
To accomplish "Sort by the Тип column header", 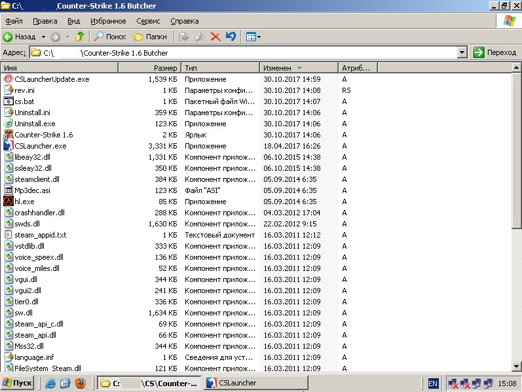I will 220,68.
